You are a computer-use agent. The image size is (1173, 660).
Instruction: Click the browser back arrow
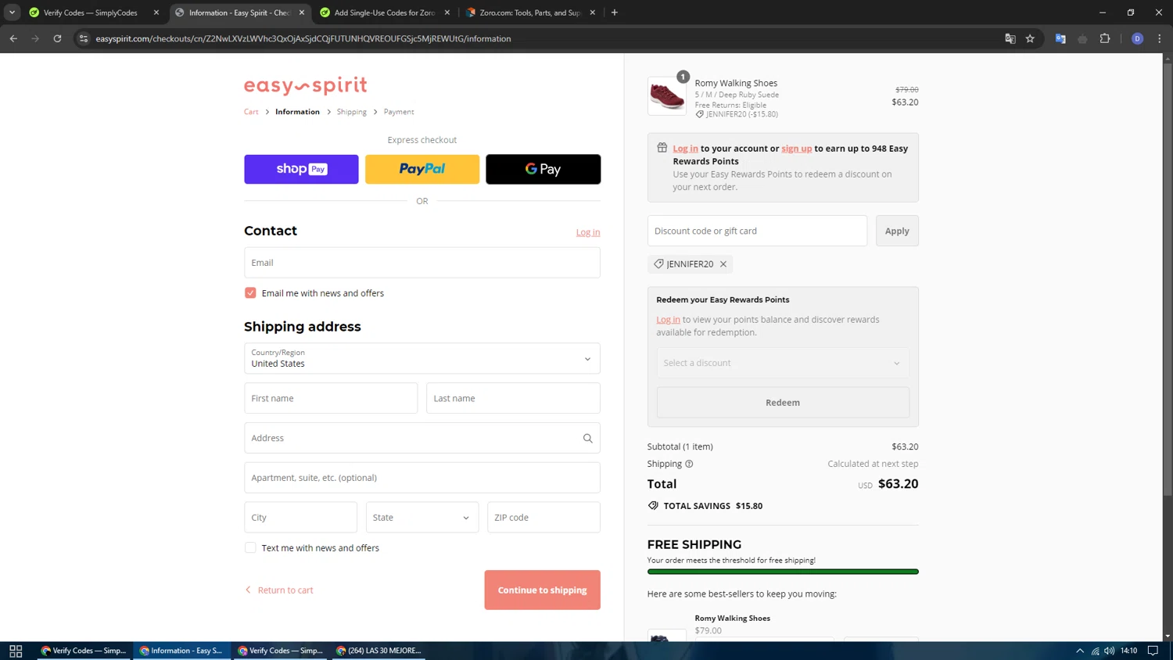coord(13,38)
